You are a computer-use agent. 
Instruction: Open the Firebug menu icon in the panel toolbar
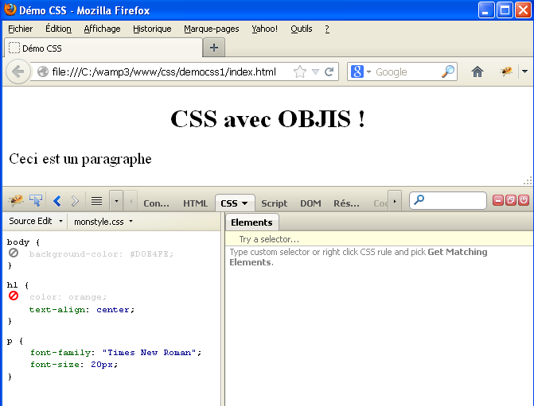[x=16, y=201]
